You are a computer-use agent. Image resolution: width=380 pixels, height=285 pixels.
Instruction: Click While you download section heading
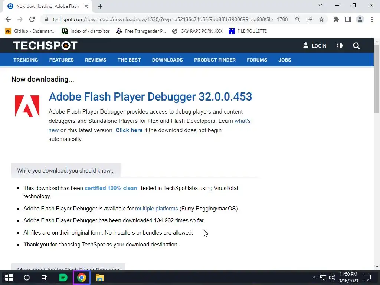[x=66, y=171]
